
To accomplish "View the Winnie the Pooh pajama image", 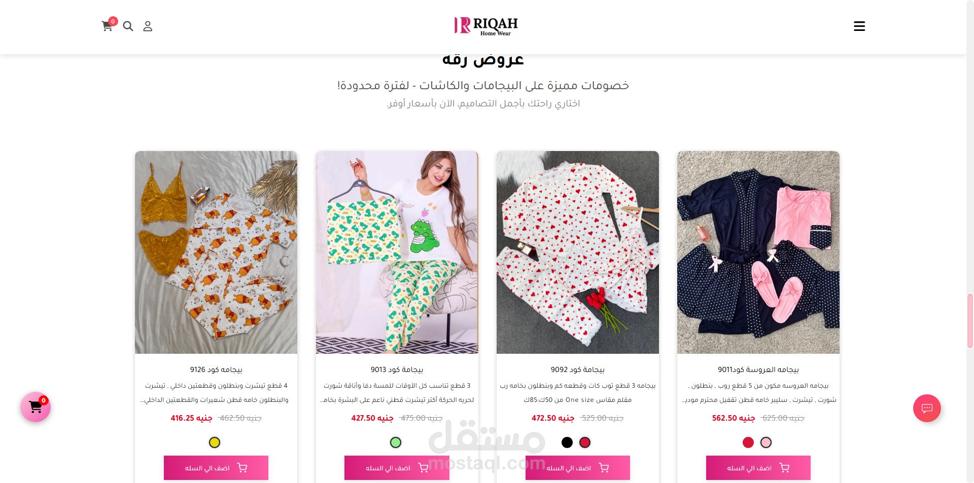I will pos(216,252).
